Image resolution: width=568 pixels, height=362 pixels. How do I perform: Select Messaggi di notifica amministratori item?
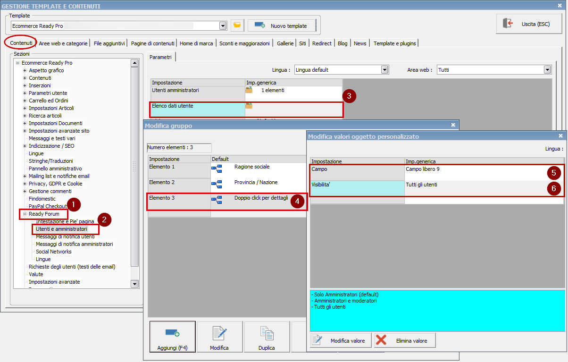(x=75, y=244)
